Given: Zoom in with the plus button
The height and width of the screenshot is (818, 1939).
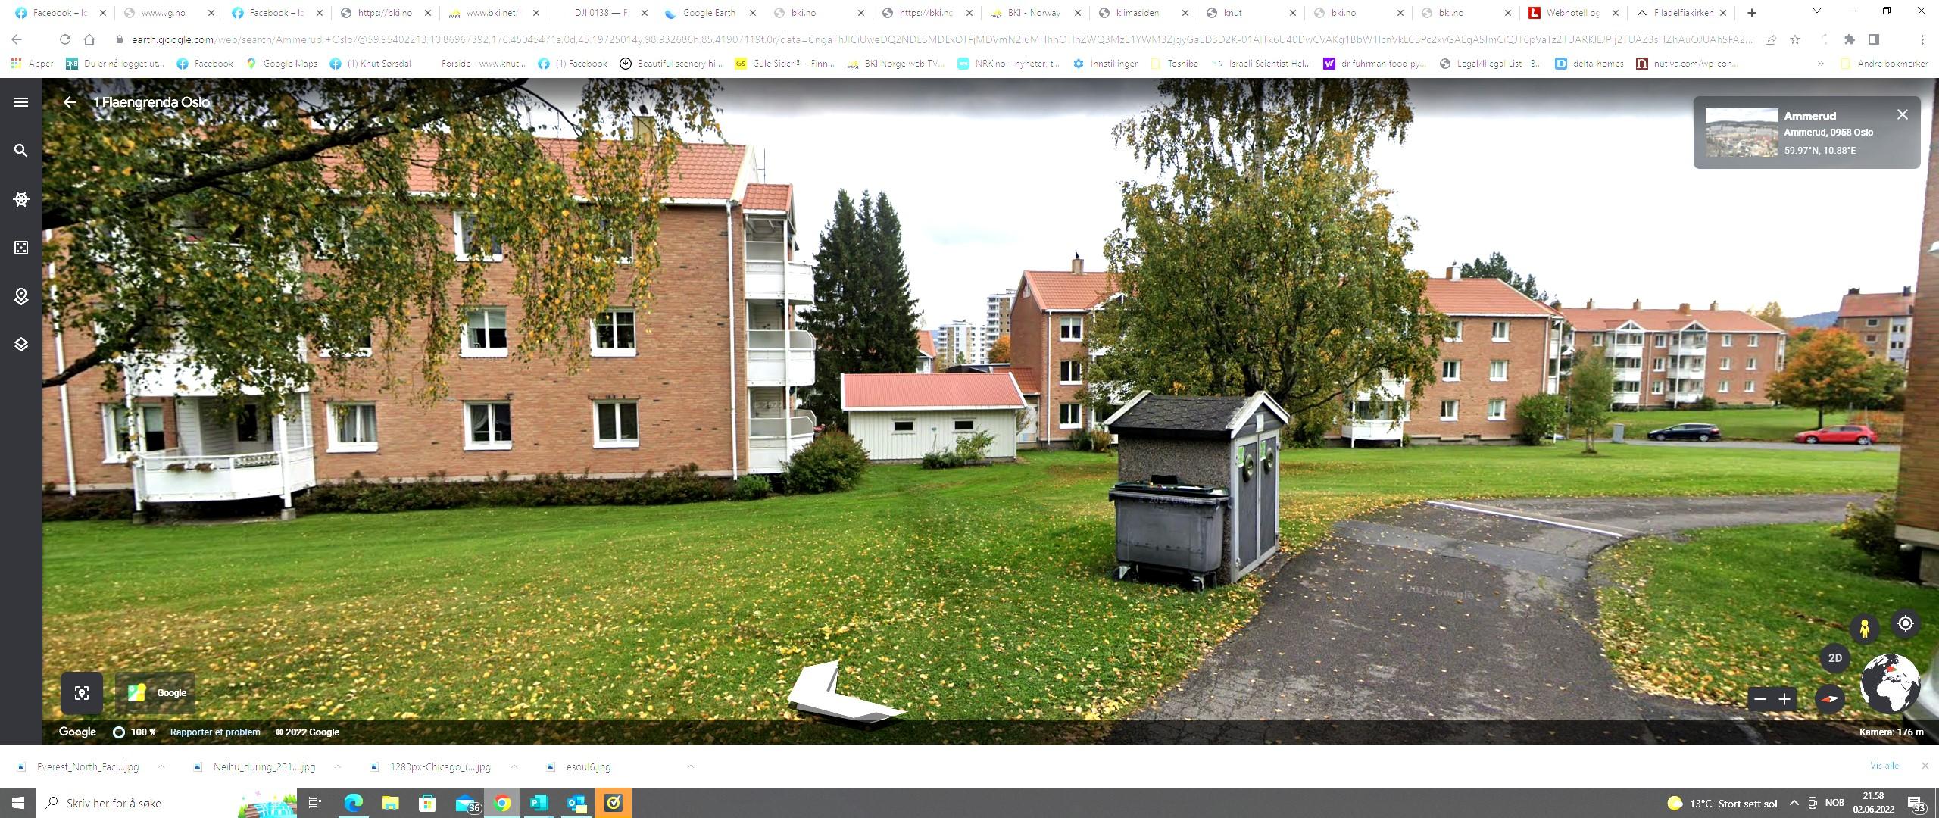Looking at the screenshot, I should [1784, 699].
